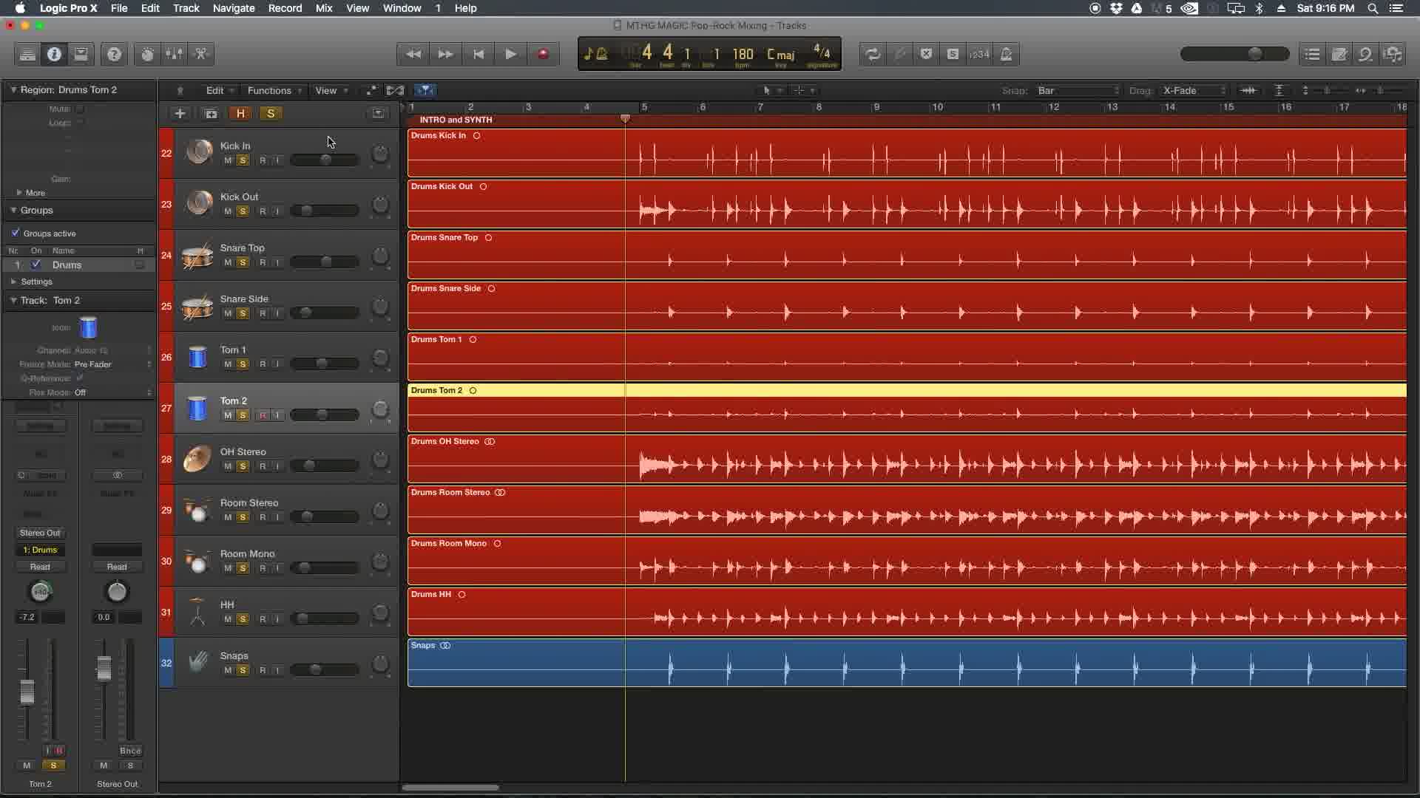Image resolution: width=1420 pixels, height=798 pixels.
Task: Toggle the Inspector panel icon
Action: tap(54, 54)
